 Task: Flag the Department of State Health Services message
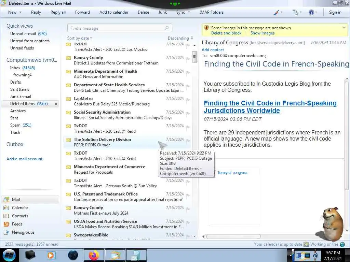point(188,86)
